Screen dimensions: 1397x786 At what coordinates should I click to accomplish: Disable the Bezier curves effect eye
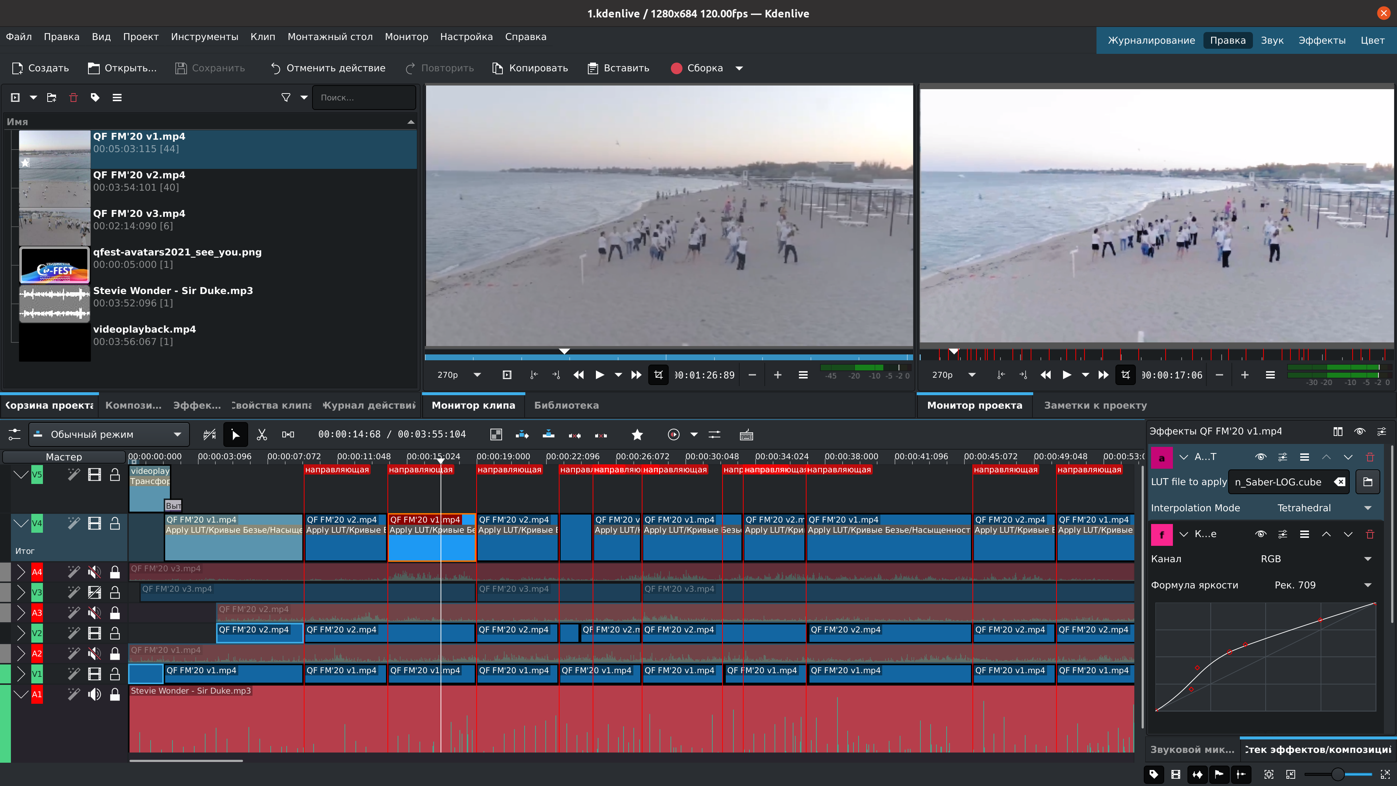click(x=1261, y=534)
